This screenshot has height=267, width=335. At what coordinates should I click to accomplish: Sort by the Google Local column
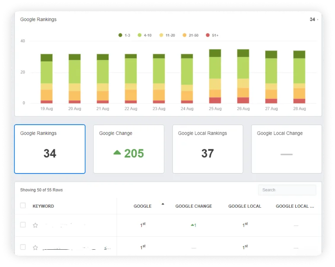(x=245, y=206)
